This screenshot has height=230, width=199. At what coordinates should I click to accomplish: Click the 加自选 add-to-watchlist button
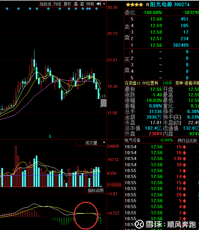click(45, 4)
